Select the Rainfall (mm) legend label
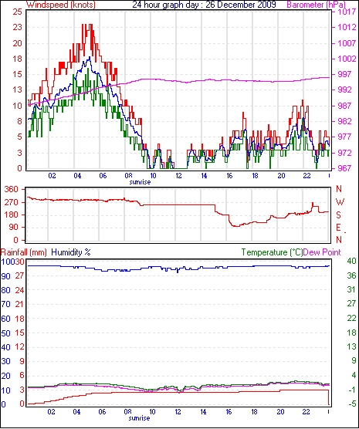 pyautogui.click(x=24, y=252)
